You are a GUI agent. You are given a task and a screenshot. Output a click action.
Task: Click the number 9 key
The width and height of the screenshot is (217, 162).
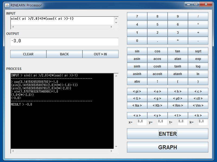click(x=178, y=16)
